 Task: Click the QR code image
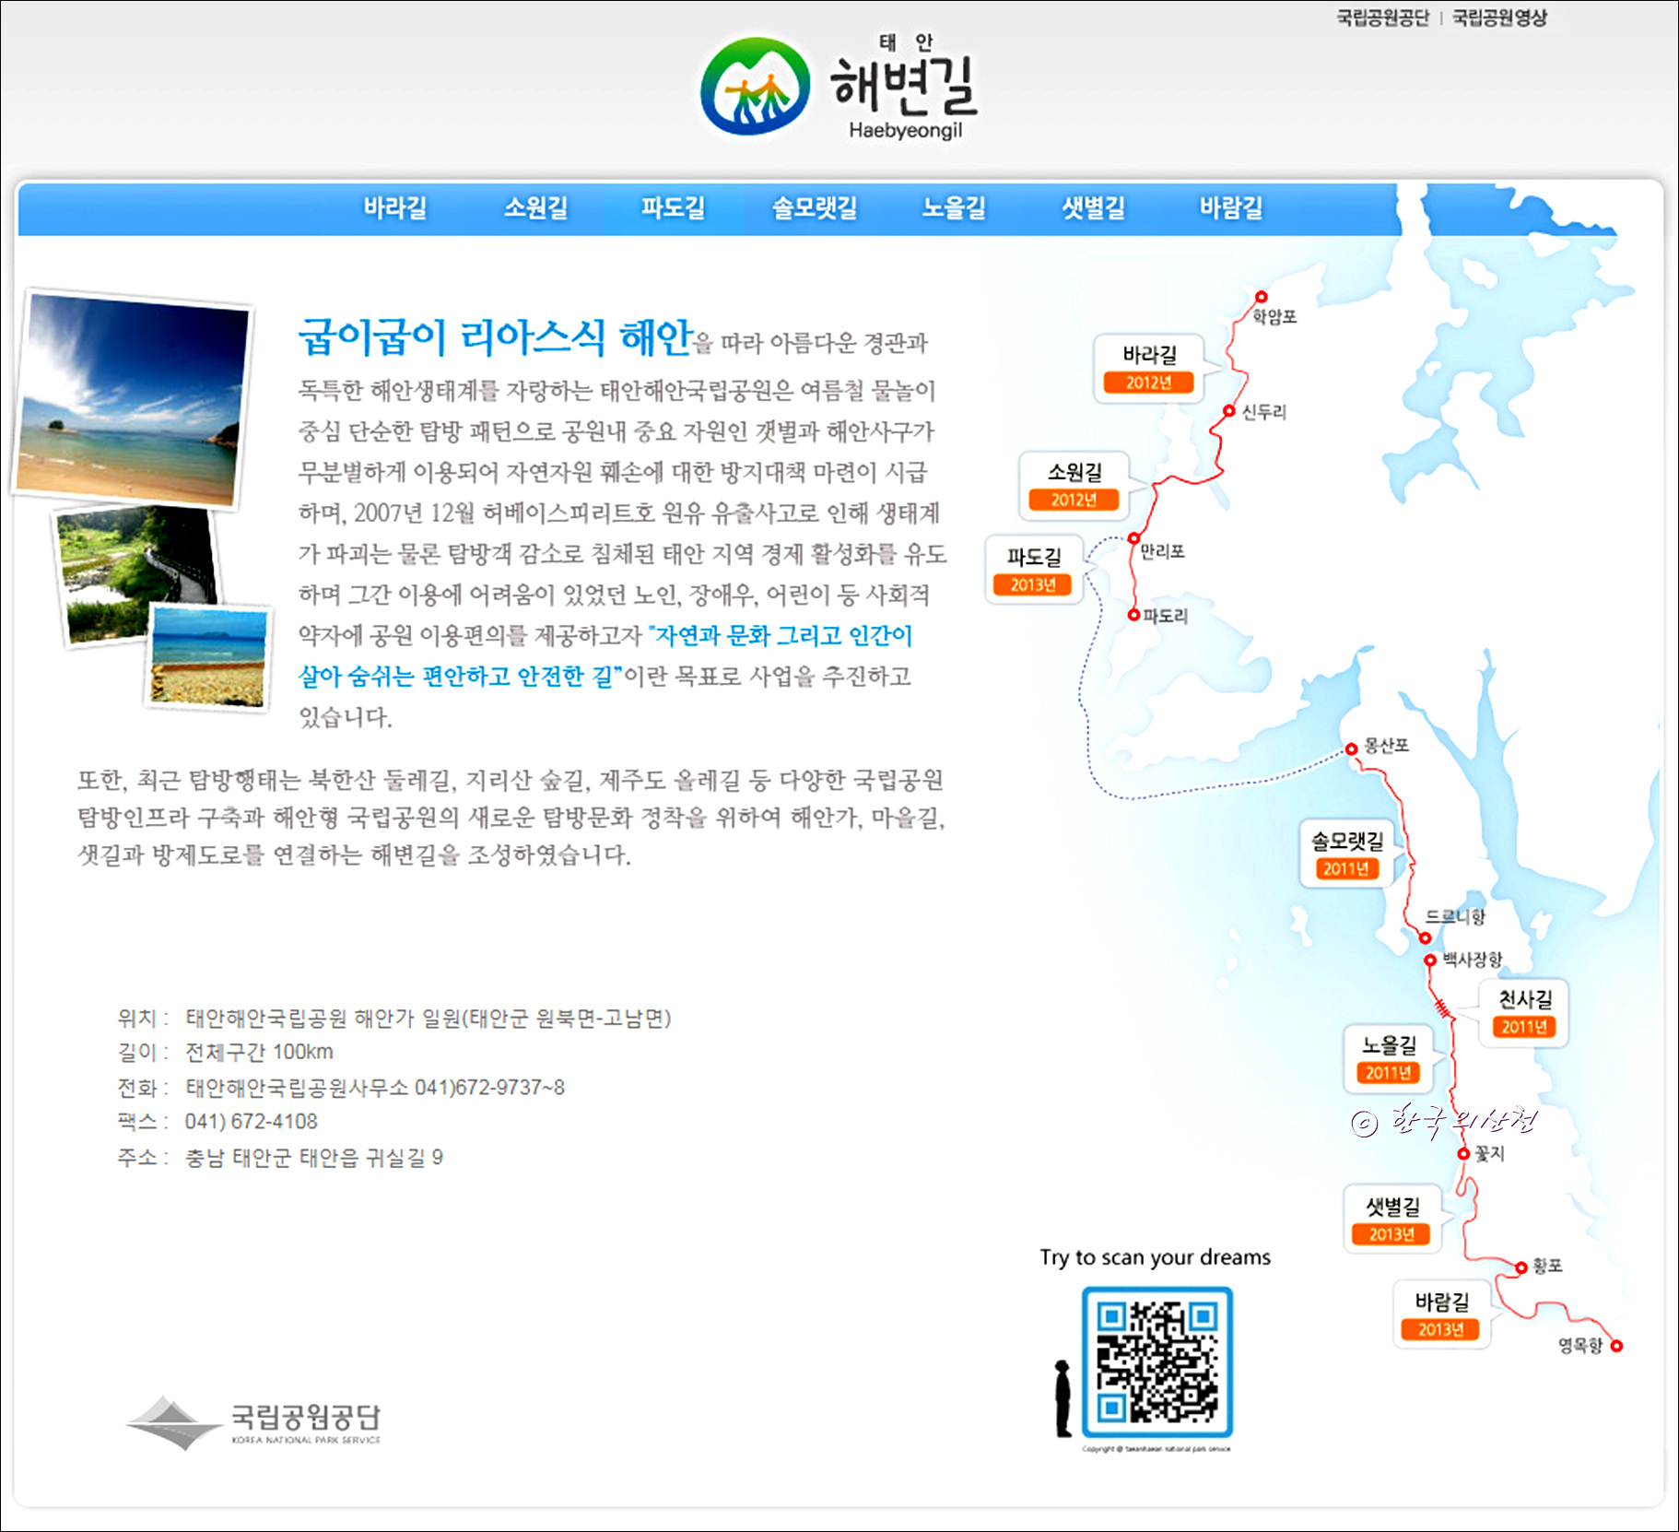[x=1157, y=1362]
